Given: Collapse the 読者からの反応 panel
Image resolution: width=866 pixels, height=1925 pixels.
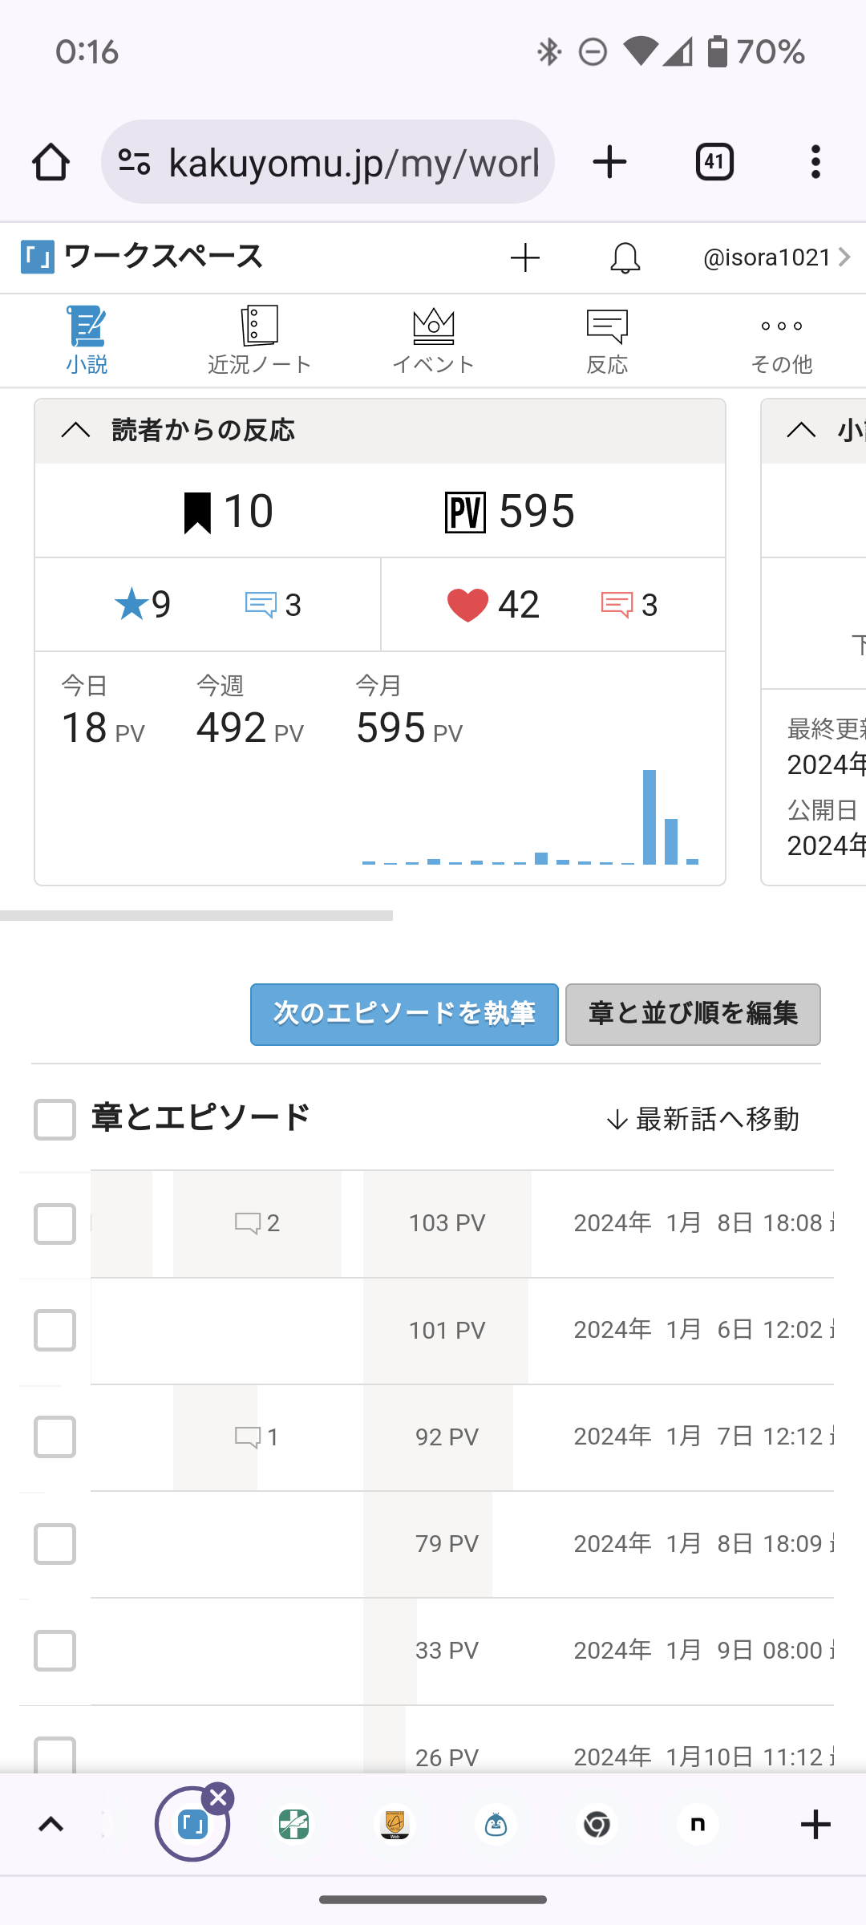Looking at the screenshot, I should [x=76, y=431].
